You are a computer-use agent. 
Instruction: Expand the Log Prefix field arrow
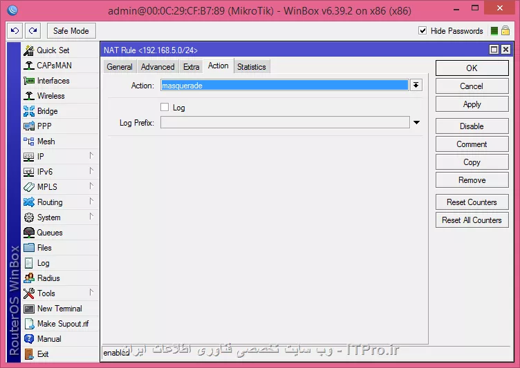(416, 123)
